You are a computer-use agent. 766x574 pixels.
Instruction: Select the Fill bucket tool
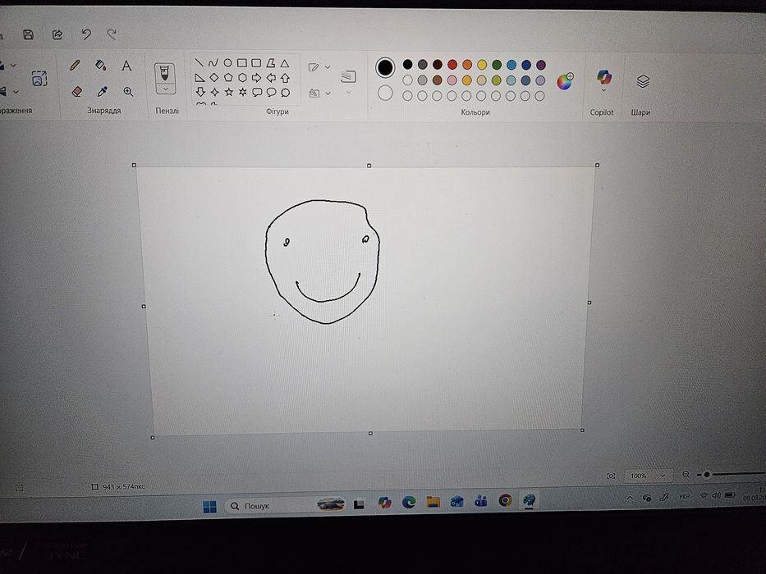tap(101, 65)
